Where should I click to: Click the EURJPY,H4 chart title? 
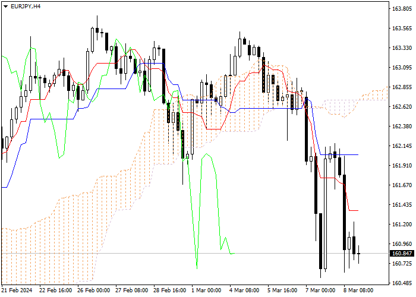pyautogui.click(x=26, y=7)
